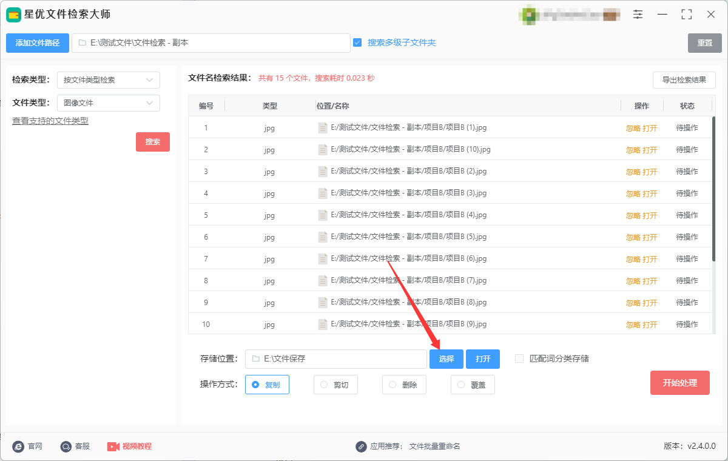Click 添加文件路径 button
The image size is (728, 461).
tap(38, 43)
